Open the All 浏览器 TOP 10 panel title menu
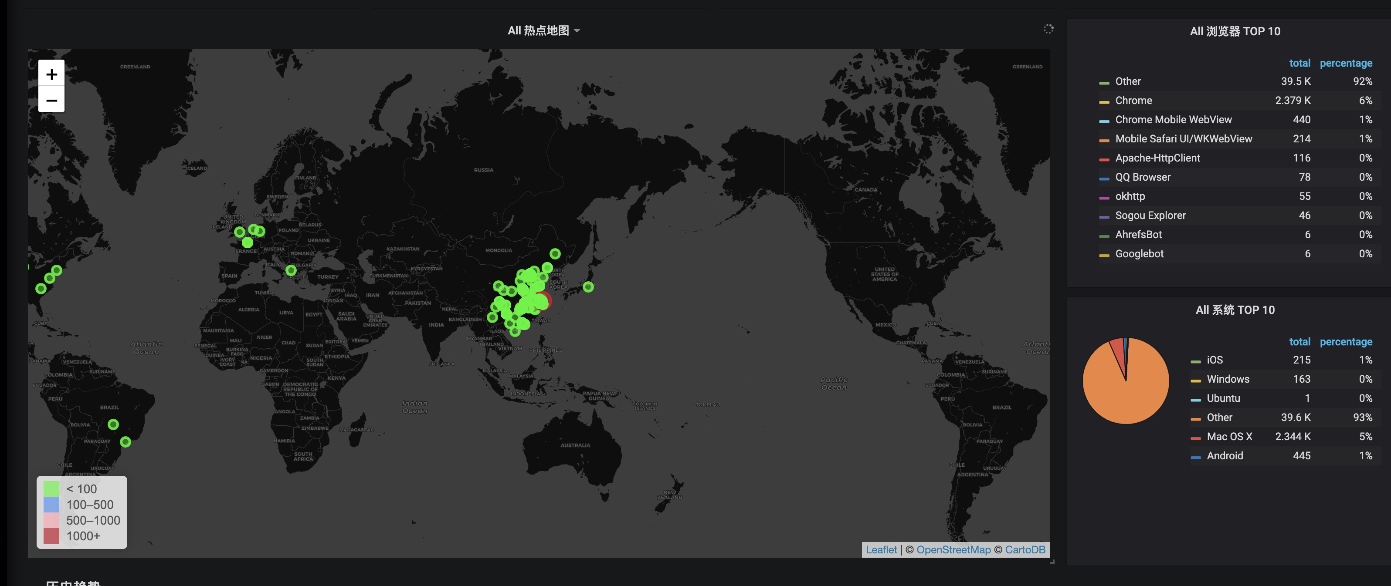 tap(1235, 31)
